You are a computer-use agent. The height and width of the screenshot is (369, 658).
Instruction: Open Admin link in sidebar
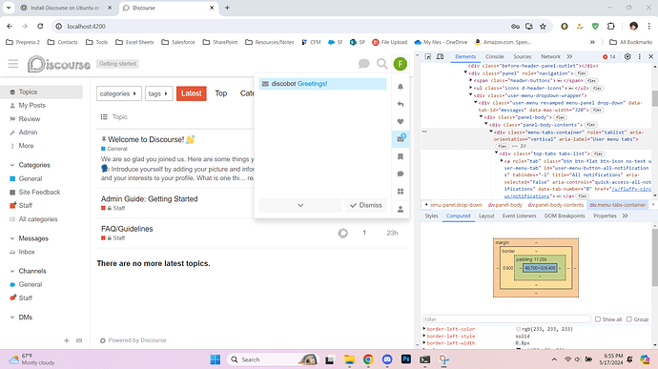(28, 133)
